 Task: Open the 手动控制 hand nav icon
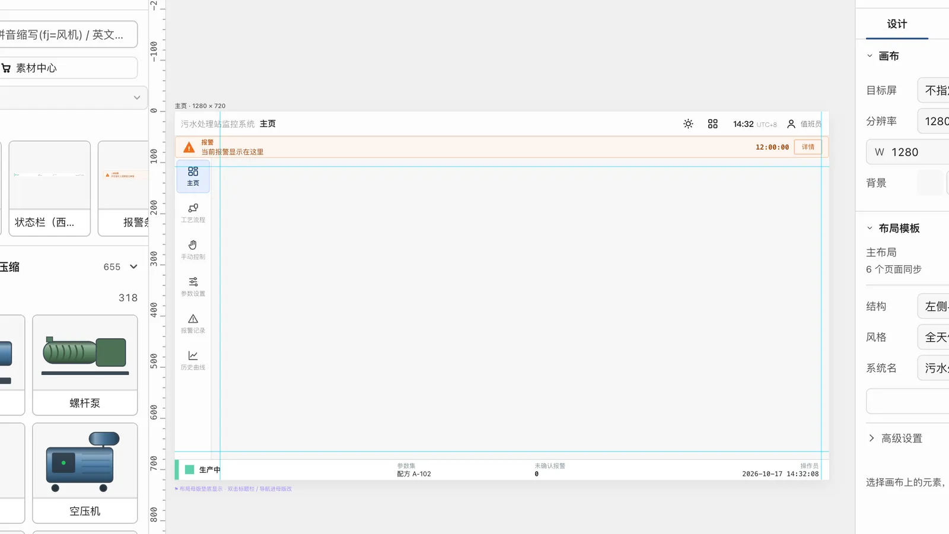tap(193, 250)
